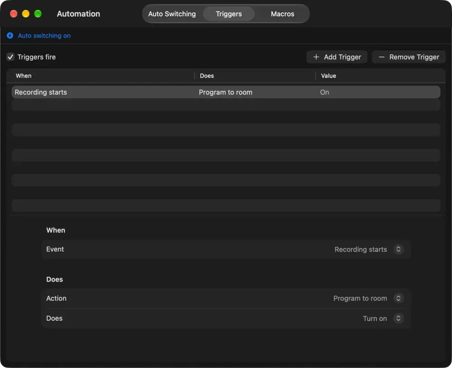Click the Auto switching on status link

[44, 35]
